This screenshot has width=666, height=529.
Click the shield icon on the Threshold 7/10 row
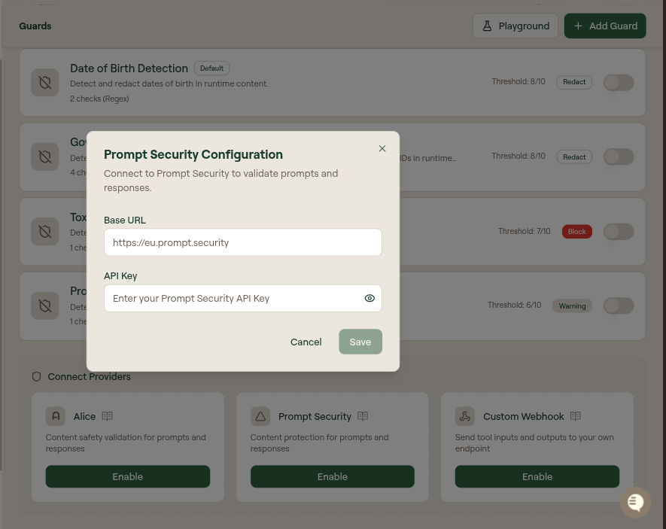(x=45, y=231)
